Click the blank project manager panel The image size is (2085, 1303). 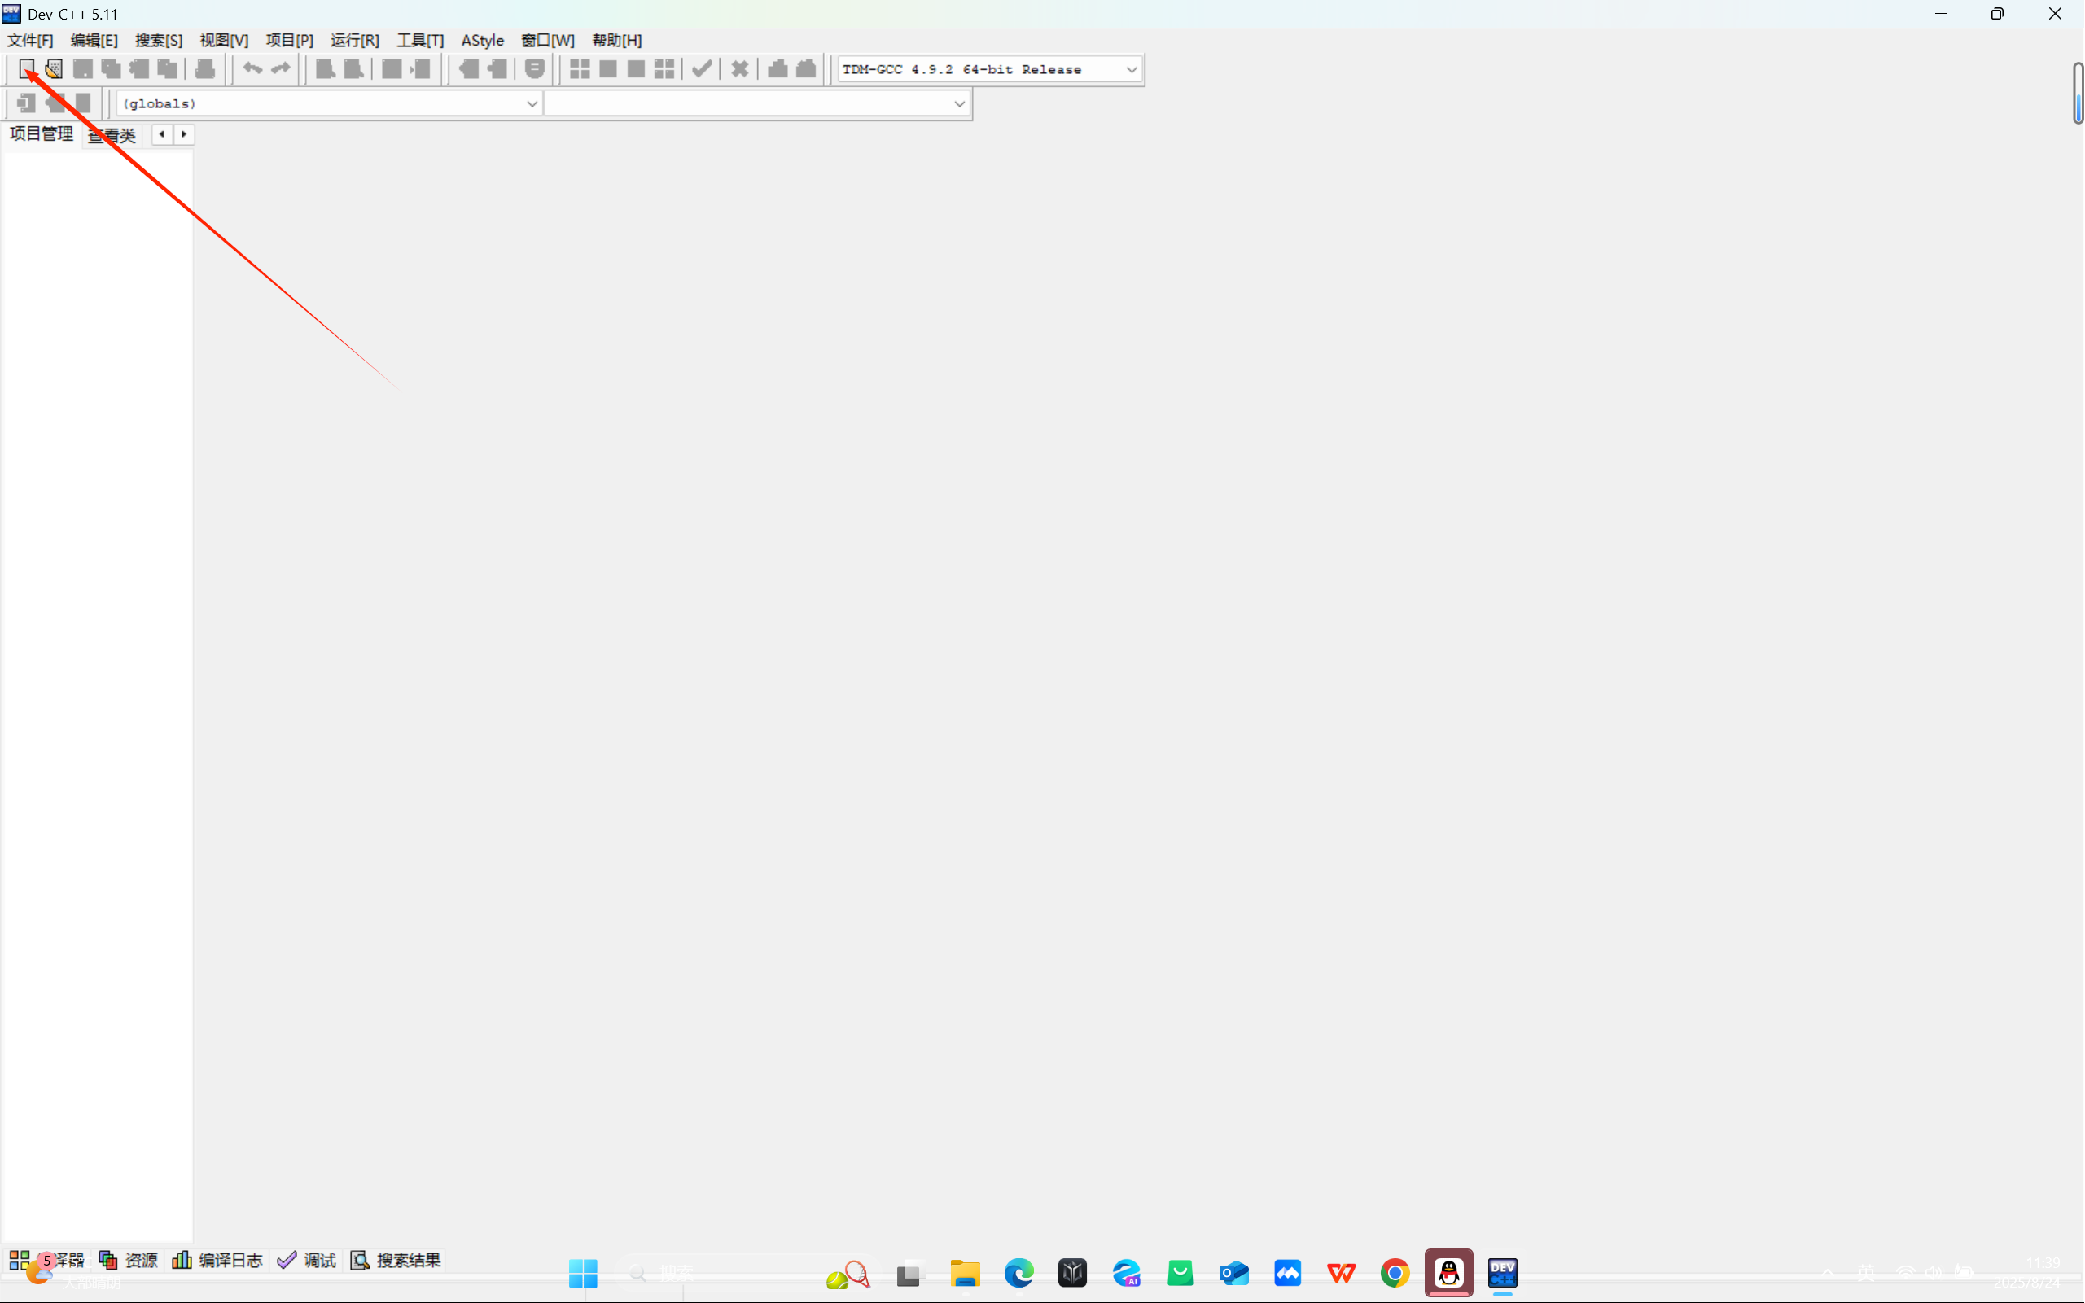tap(97, 689)
